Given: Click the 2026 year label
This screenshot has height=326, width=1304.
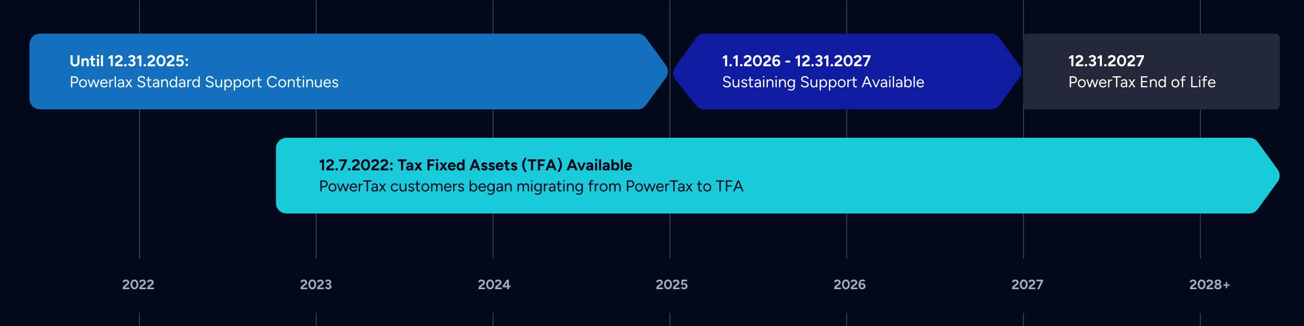Looking at the screenshot, I should pos(849,284).
